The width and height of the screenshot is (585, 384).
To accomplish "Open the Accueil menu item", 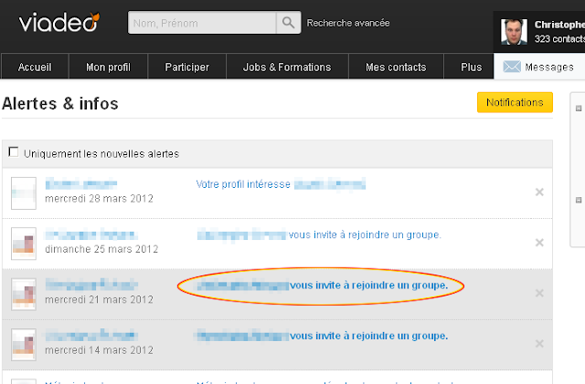I will [35, 67].
